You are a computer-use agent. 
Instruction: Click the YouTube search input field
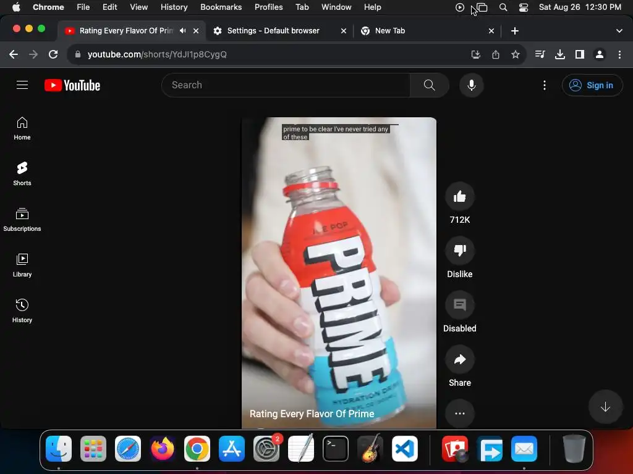[x=286, y=85]
